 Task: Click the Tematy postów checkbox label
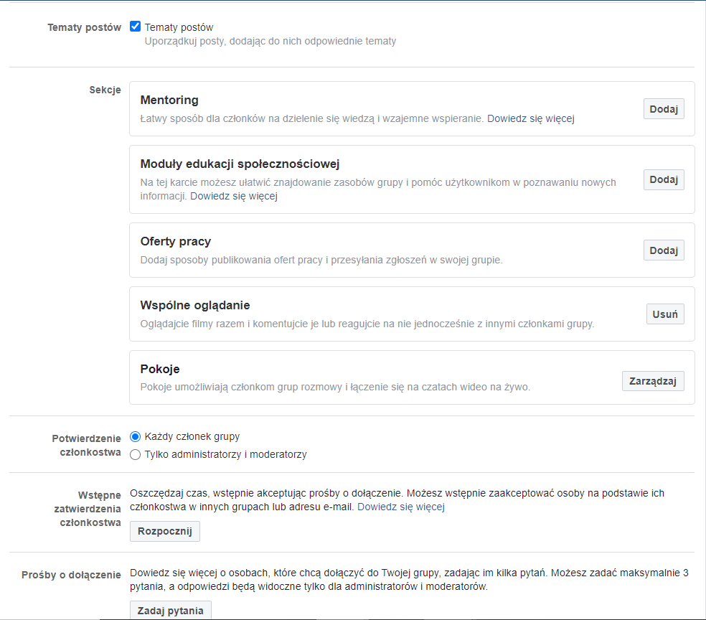pos(179,27)
